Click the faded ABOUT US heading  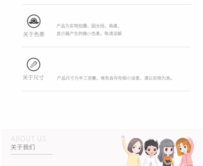28,138
